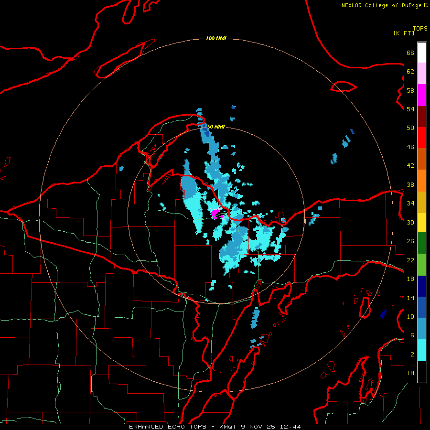Click the legend label 'TH'

(x=410, y=373)
